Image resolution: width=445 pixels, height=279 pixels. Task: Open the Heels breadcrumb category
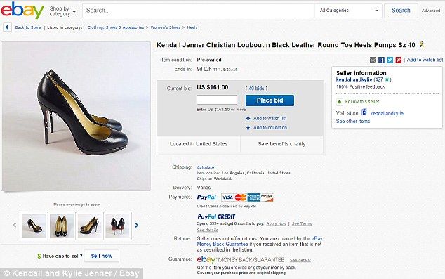[x=192, y=27]
